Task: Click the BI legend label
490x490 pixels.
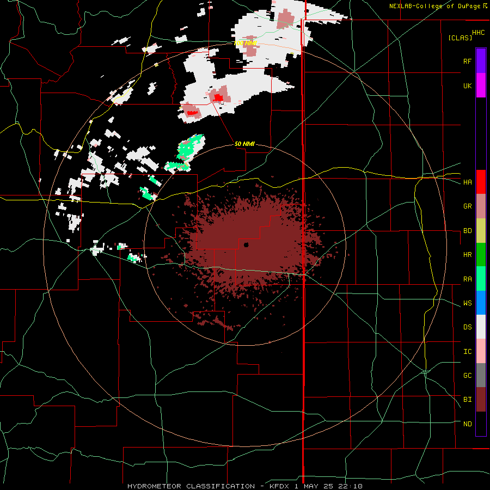Action: [467, 400]
